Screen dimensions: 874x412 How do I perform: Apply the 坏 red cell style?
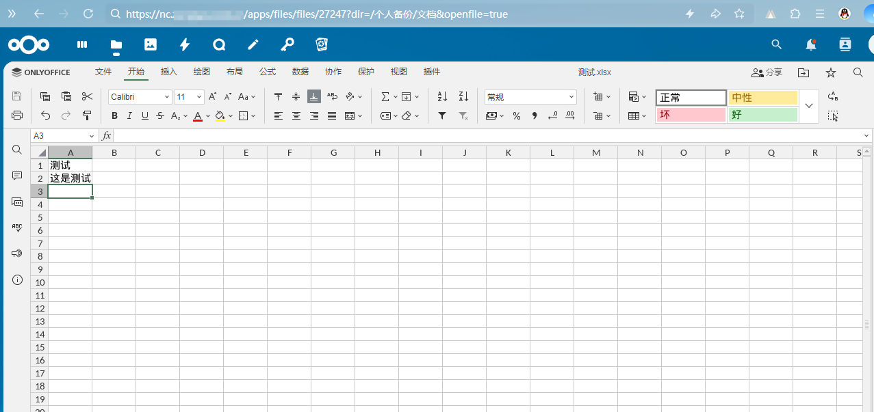[691, 115]
